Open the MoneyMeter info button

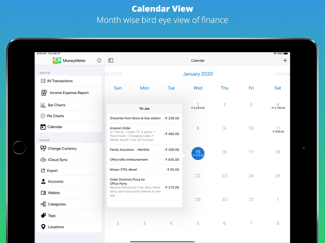pyautogui.click(x=99, y=61)
